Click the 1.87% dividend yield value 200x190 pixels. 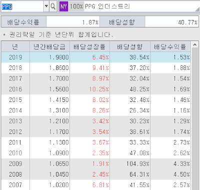point(73,22)
